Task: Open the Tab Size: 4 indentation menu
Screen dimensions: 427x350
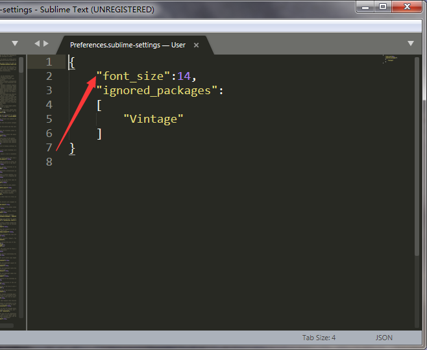Action: point(319,338)
